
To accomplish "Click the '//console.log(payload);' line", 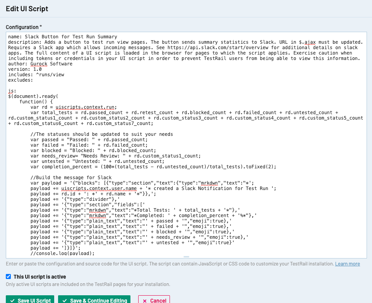I will pyautogui.click(x=62, y=253).
